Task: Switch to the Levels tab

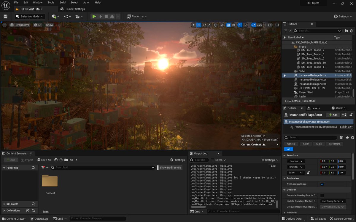Action: pyautogui.click(x=315, y=108)
